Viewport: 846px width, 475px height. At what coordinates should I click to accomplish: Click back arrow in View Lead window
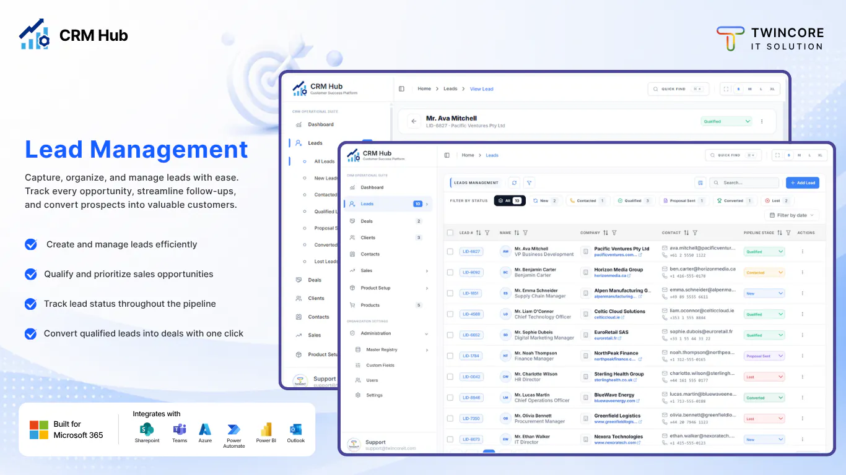[x=414, y=121]
